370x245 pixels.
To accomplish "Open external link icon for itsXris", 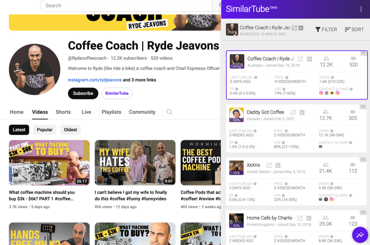I will pos(269,165).
